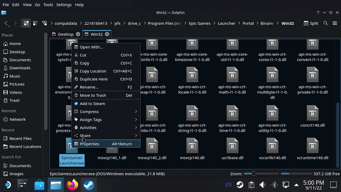Select Duplicate Here menu entry
The image size is (341, 192).
tap(106, 79)
